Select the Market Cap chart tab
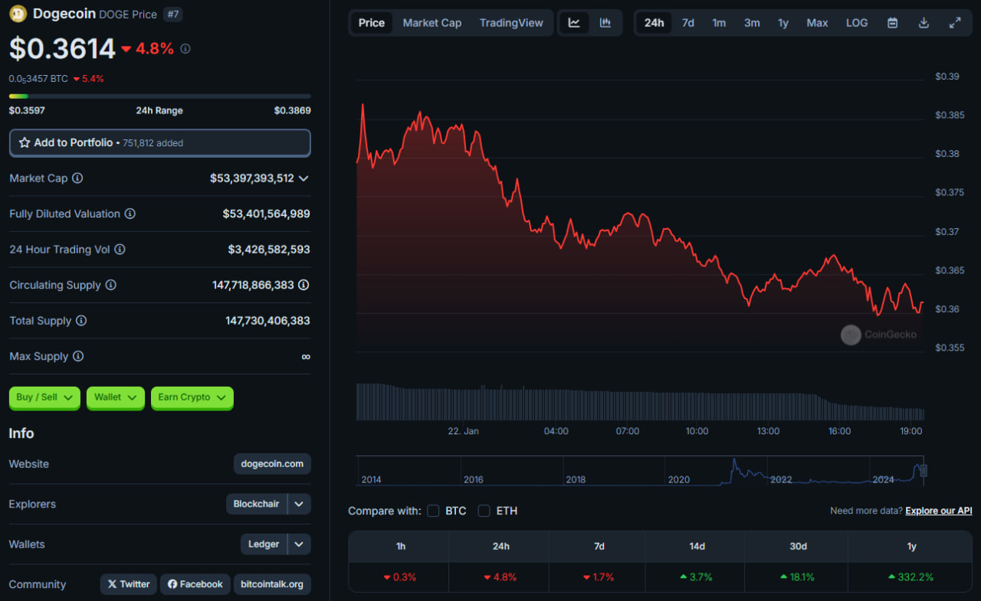The width and height of the screenshot is (981, 601). (x=432, y=23)
